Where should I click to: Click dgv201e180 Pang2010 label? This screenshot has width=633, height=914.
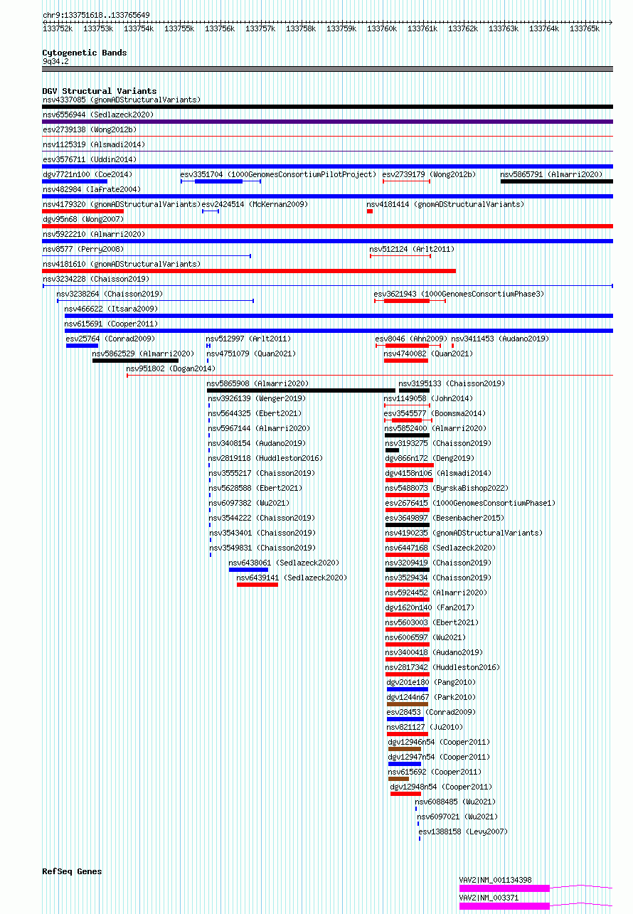click(x=431, y=683)
